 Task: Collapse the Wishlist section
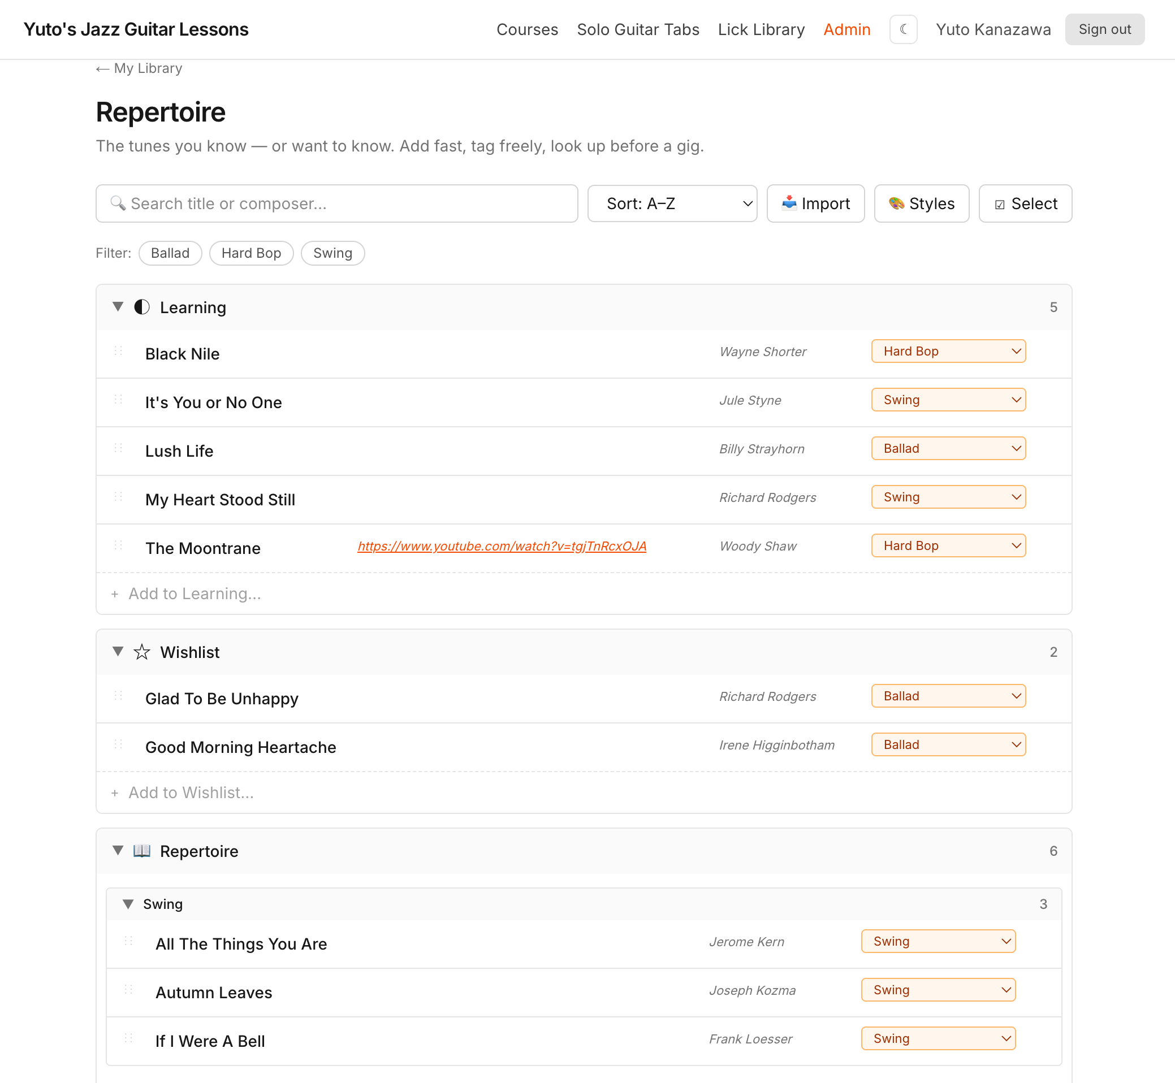[118, 652]
